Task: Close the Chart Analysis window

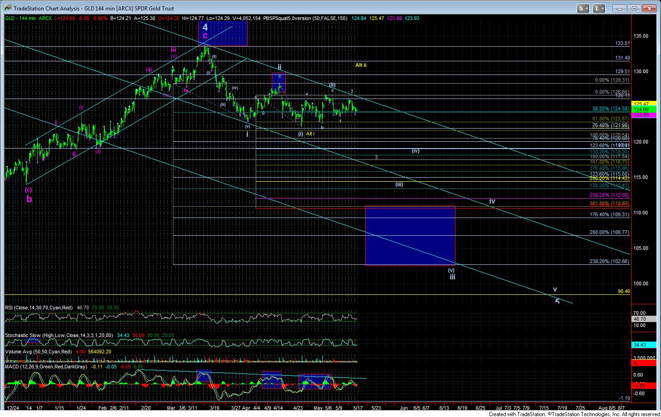Action: pos(649,8)
